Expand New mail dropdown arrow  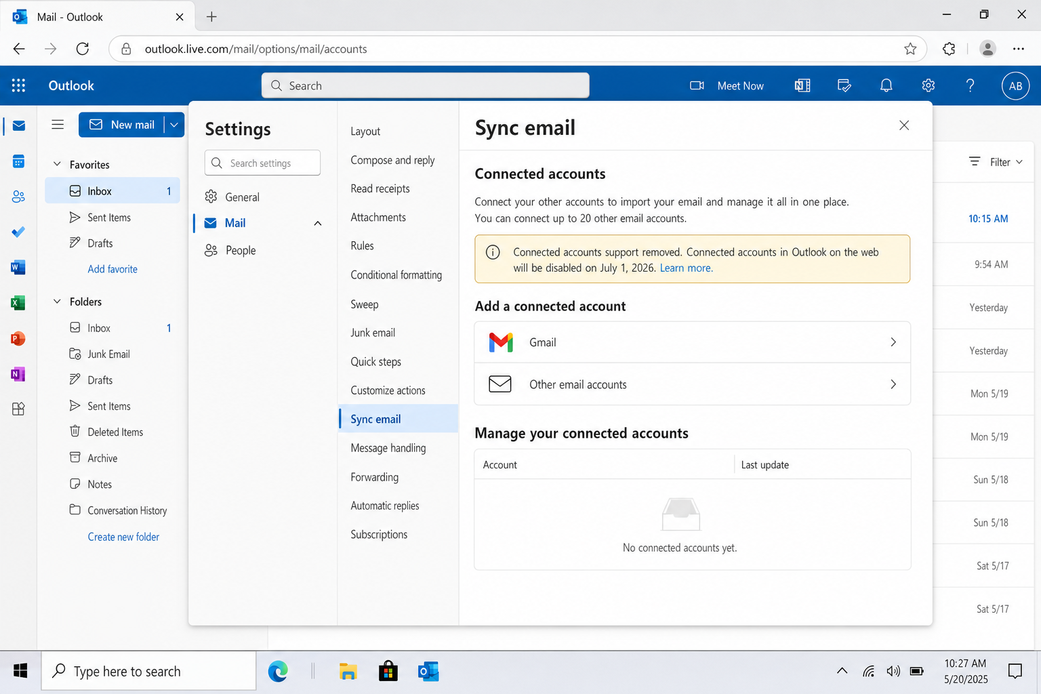tap(174, 125)
